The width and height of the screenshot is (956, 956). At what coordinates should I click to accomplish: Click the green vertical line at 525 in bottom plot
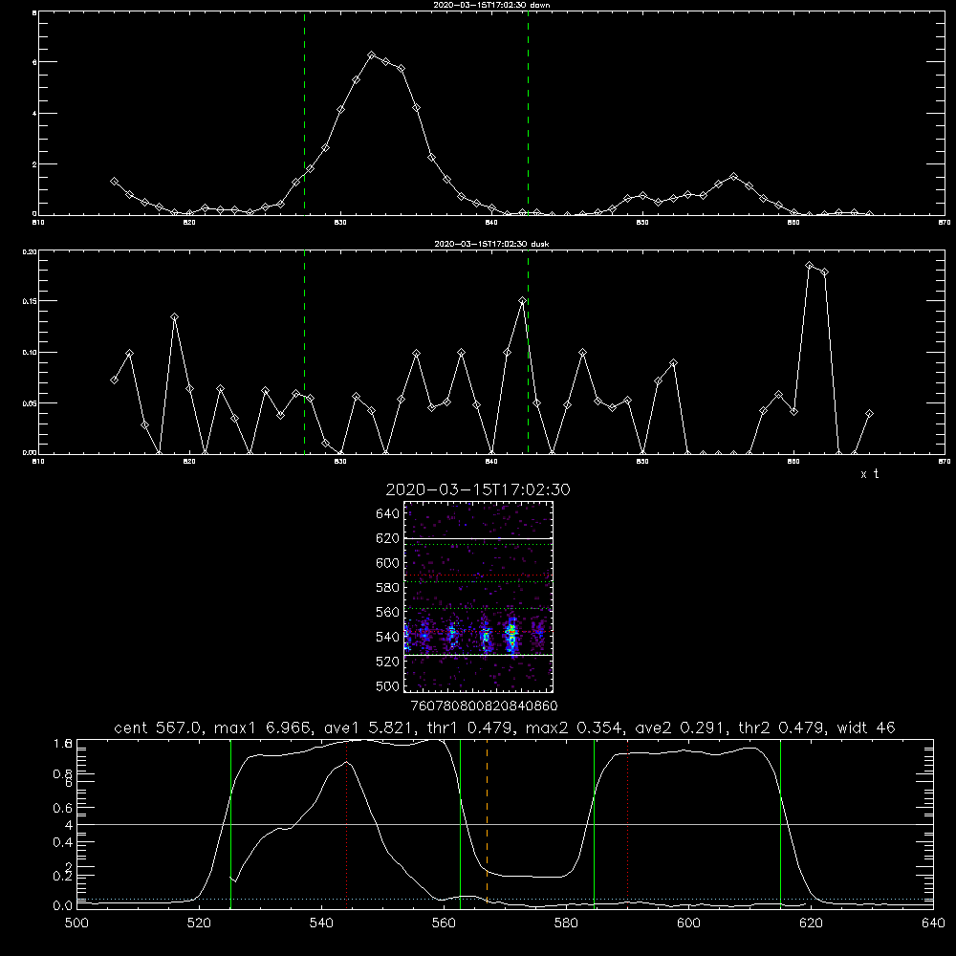pyautogui.click(x=230, y=825)
